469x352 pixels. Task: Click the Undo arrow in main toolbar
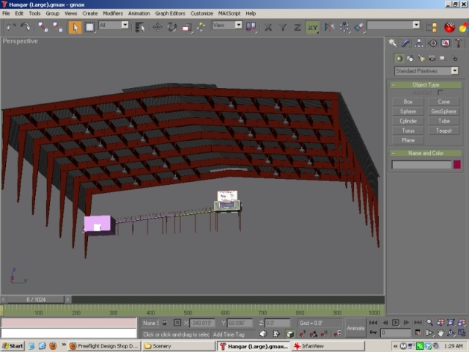11,27
